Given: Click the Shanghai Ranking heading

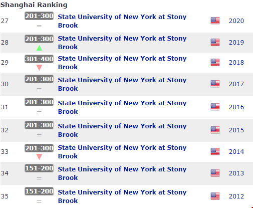Looking at the screenshot, I should [x=34, y=5].
